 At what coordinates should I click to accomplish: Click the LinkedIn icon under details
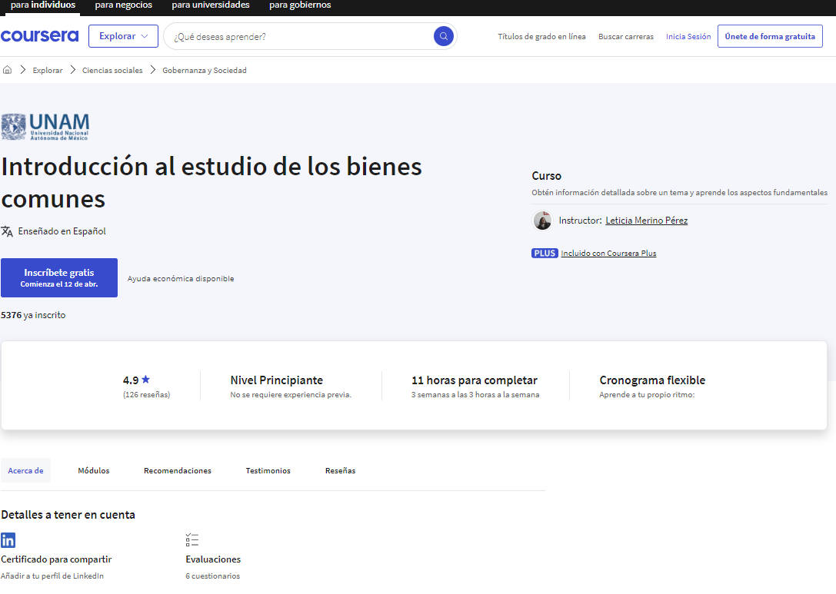(x=8, y=540)
